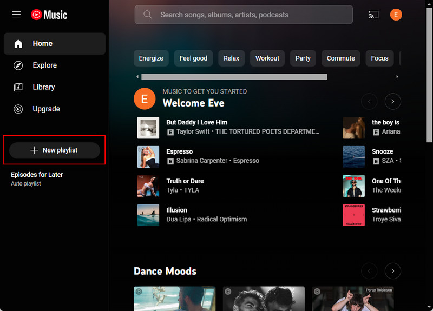Screen dimensions: 433x311
Task: Open the Sabrina Carpenter artist link
Action: click(202, 161)
